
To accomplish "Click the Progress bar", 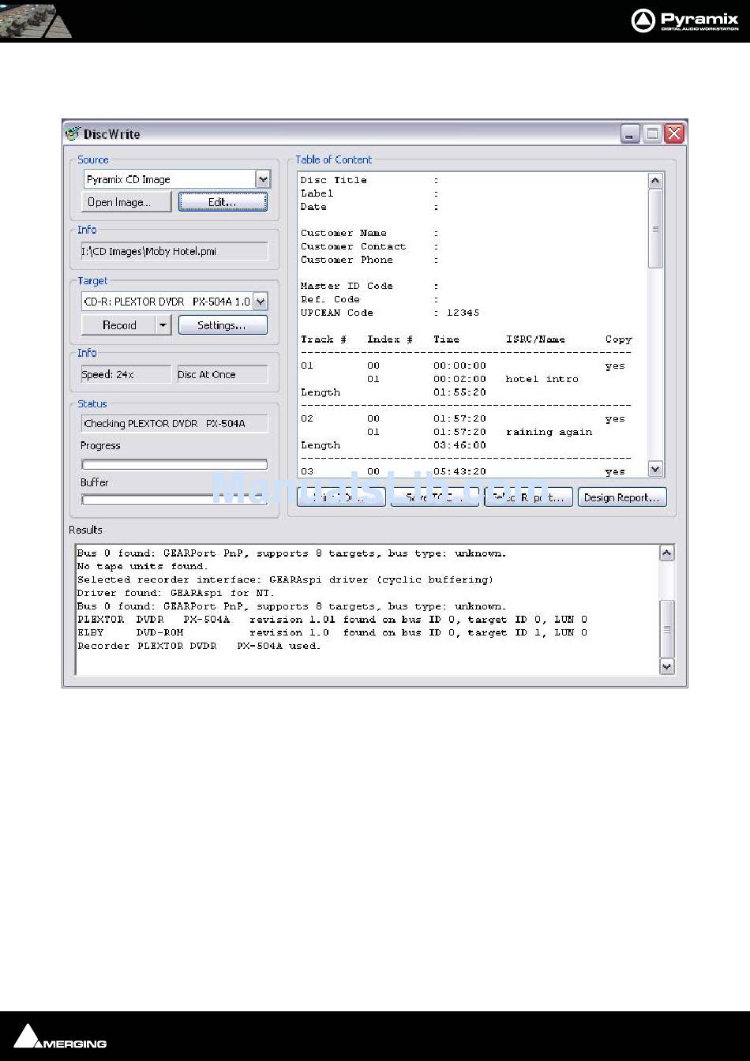I will pos(174,464).
